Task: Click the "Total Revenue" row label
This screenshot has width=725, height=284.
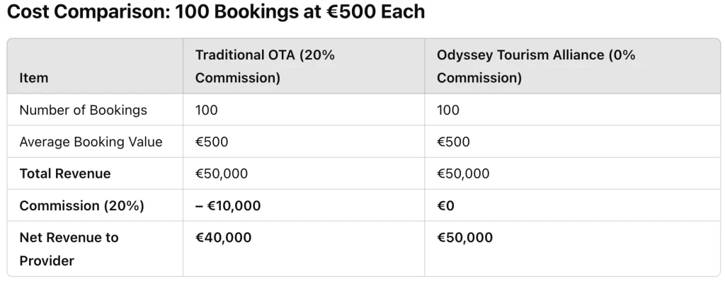Action: coord(65,174)
